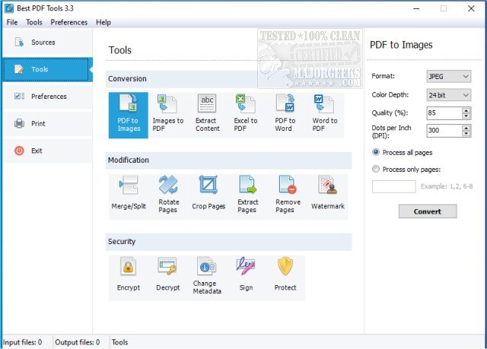Decrease the Quality percentage value
Viewport: 487px width, 349px height.
point(466,116)
